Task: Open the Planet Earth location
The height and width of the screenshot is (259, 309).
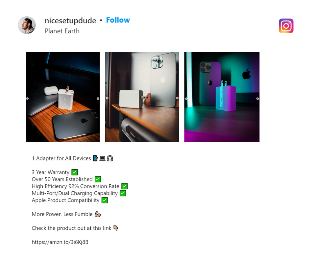Action: 62,31
